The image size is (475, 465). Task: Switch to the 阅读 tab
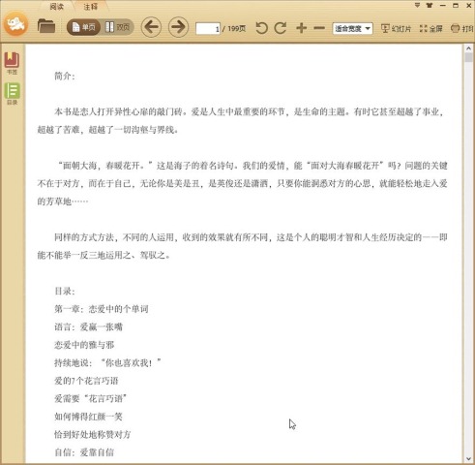(57, 7)
